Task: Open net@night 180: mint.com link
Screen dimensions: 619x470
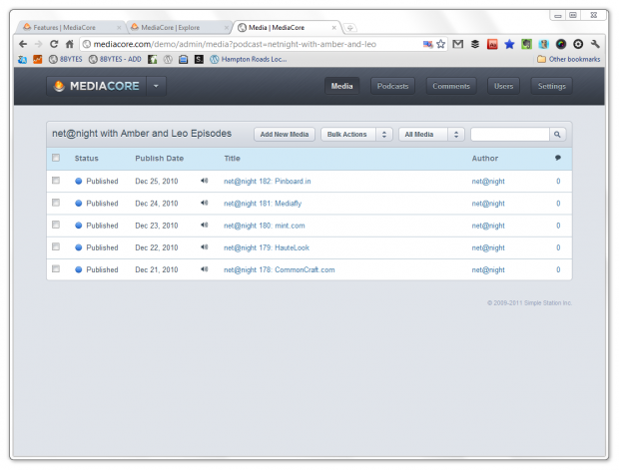Action: point(265,226)
